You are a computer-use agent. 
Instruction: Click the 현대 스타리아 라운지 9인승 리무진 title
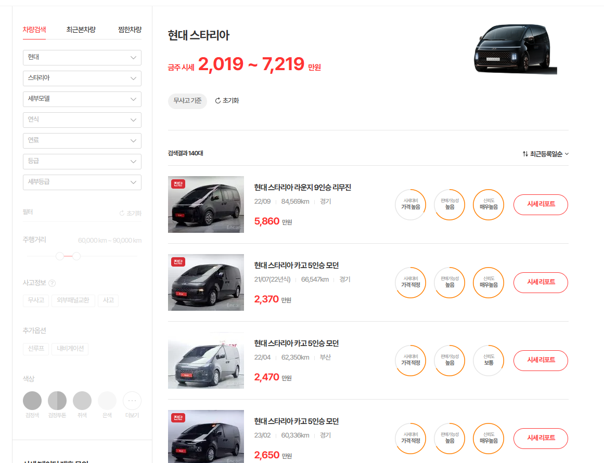[x=302, y=188]
